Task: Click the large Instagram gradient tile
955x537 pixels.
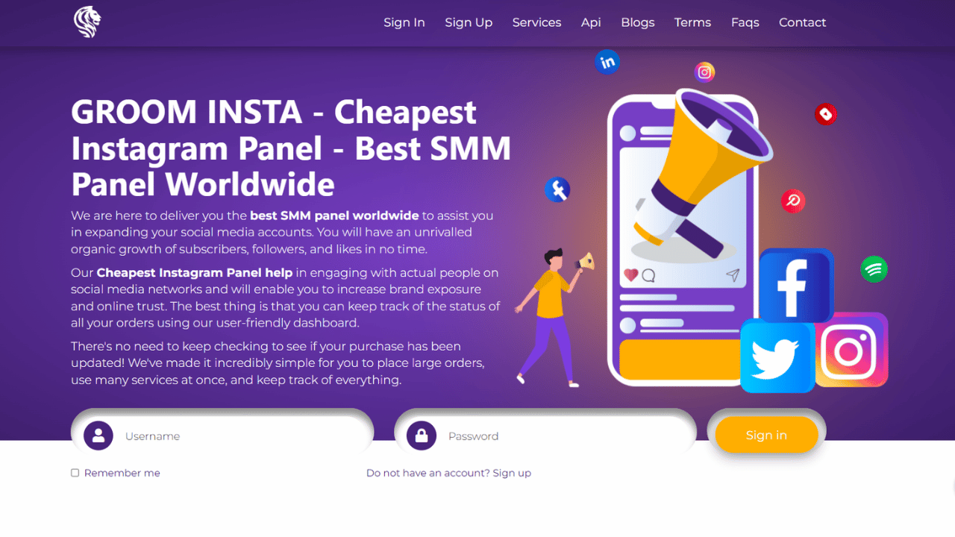Action: pyautogui.click(x=851, y=350)
